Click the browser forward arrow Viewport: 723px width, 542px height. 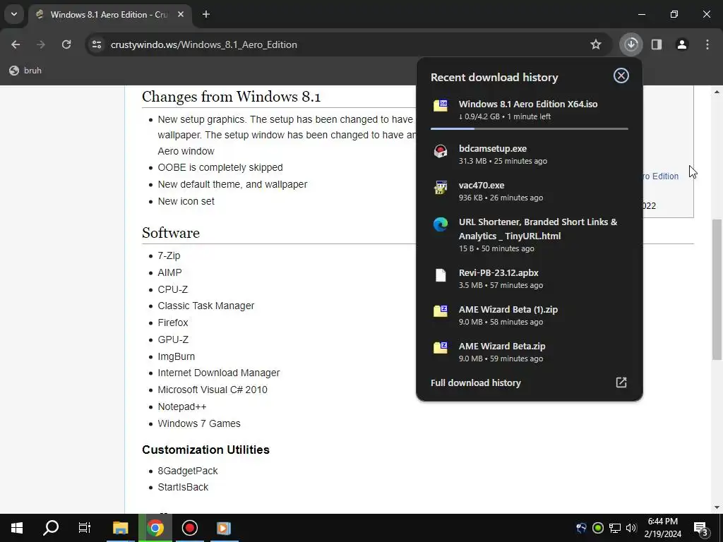click(41, 44)
